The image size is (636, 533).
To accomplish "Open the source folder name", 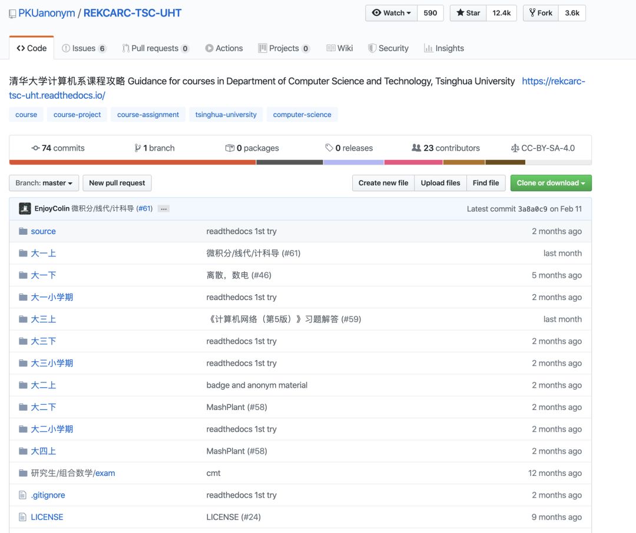I will pos(44,231).
